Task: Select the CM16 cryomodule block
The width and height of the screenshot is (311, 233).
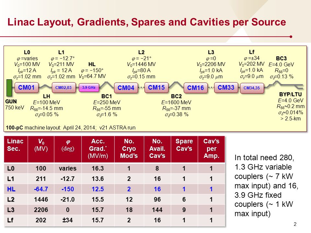Action: pos(196,88)
